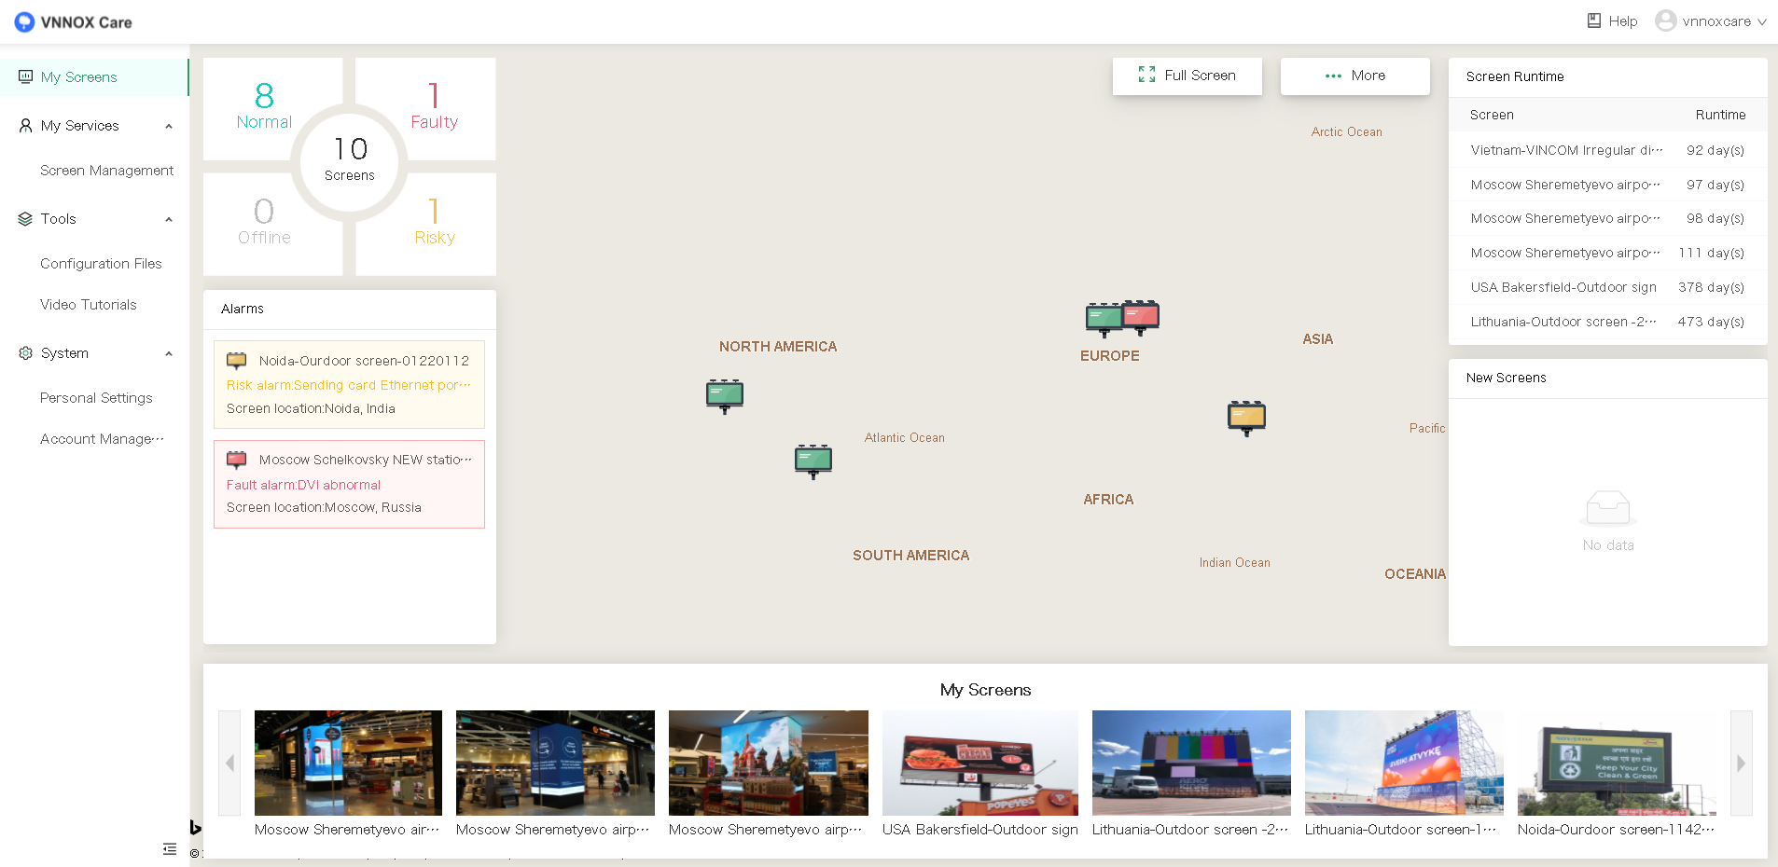This screenshot has height=867, width=1778.
Task: Click the collapse sidebar icon at bottom
Action: [x=169, y=848]
